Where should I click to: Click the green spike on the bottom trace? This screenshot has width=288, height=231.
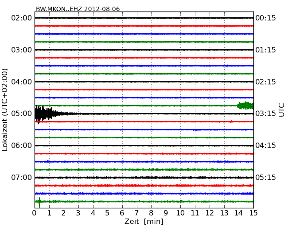[39, 202]
